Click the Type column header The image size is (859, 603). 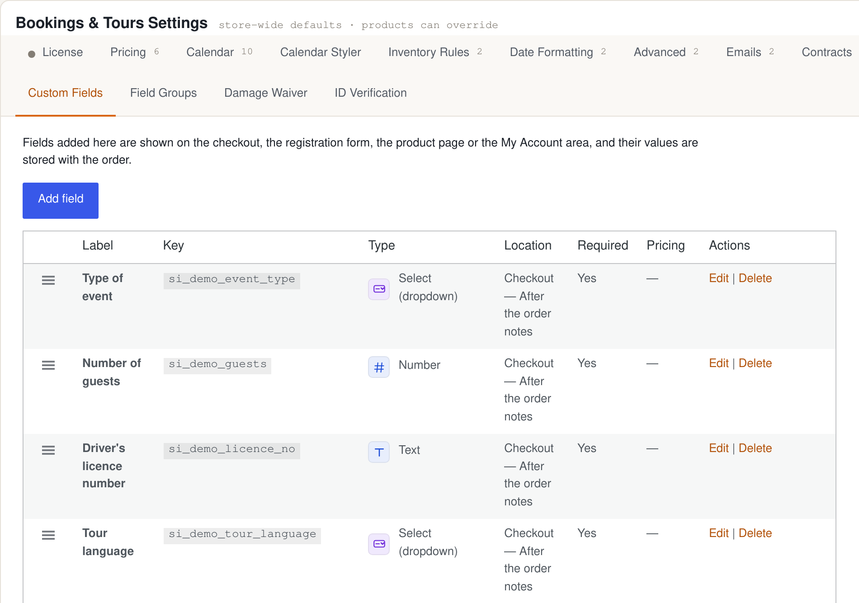point(382,245)
